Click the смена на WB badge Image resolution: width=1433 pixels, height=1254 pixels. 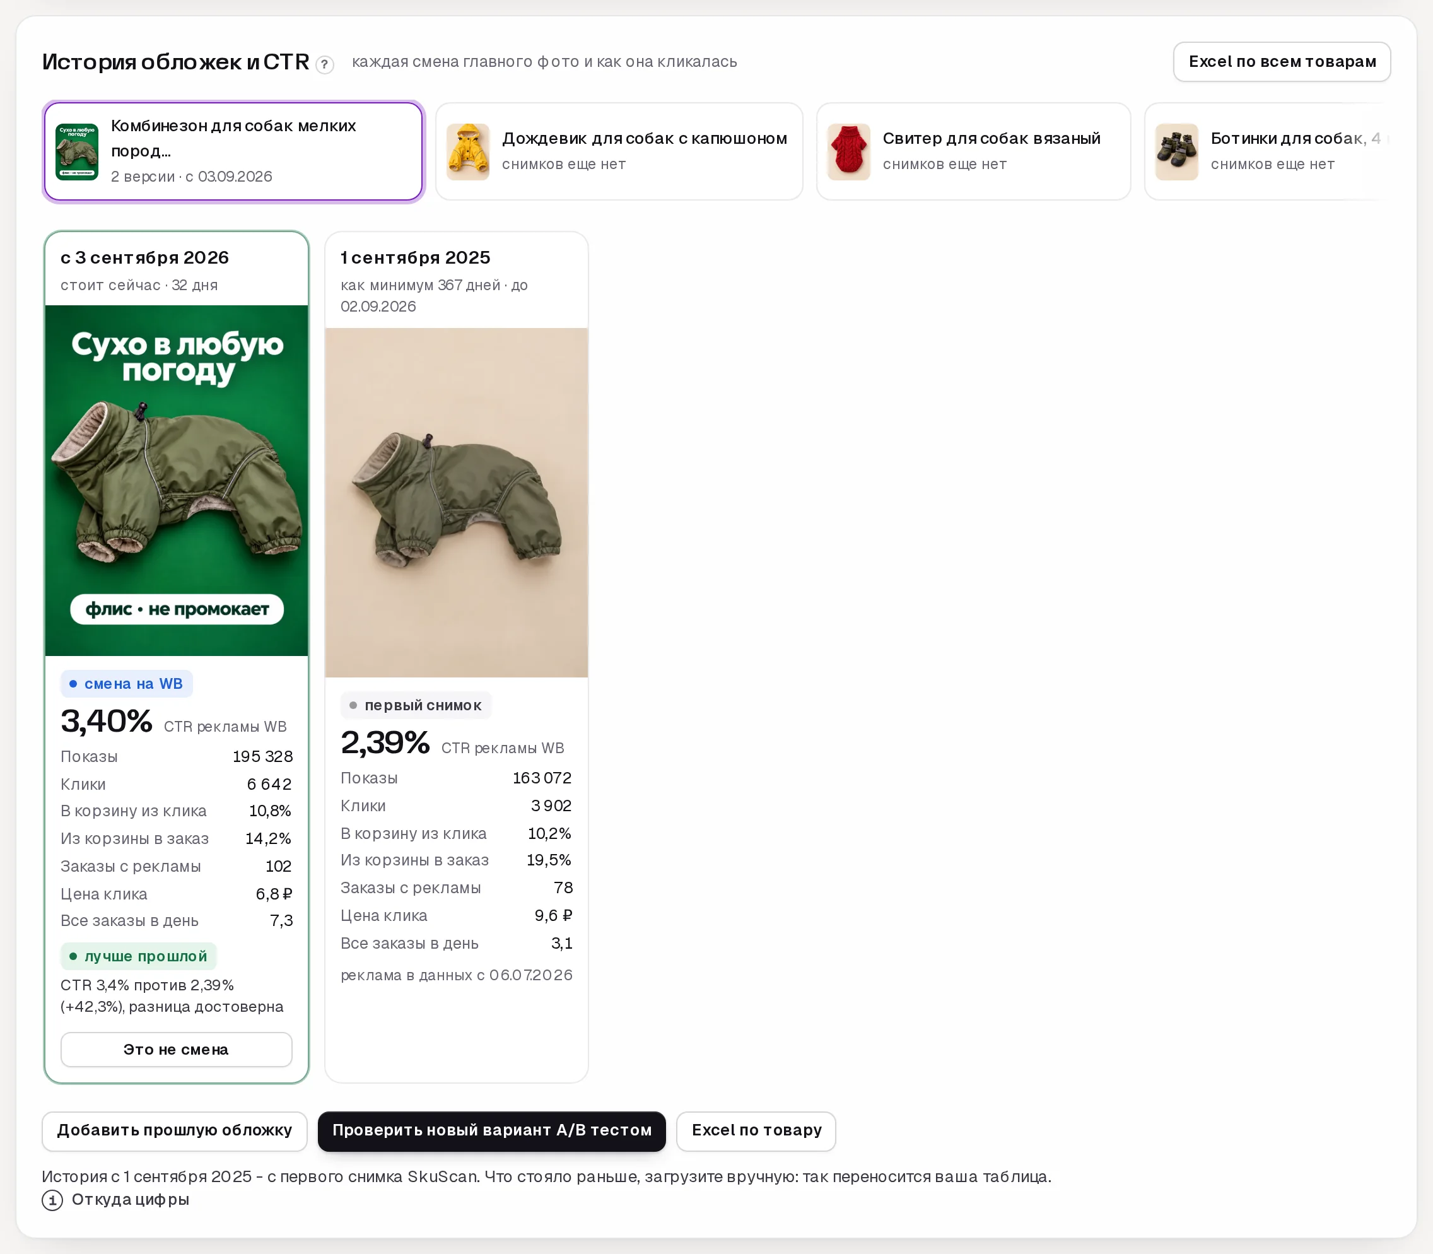pos(127,684)
